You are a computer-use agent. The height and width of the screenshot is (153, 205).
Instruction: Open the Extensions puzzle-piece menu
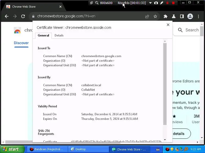click(x=166, y=16)
